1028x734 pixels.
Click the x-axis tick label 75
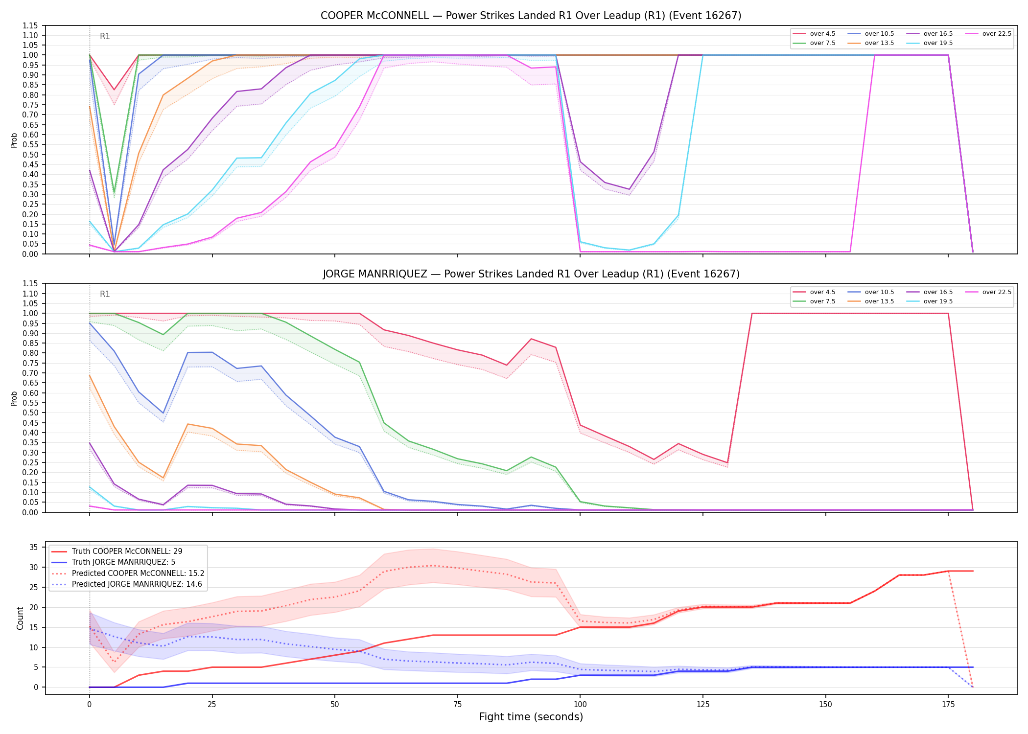[457, 705]
